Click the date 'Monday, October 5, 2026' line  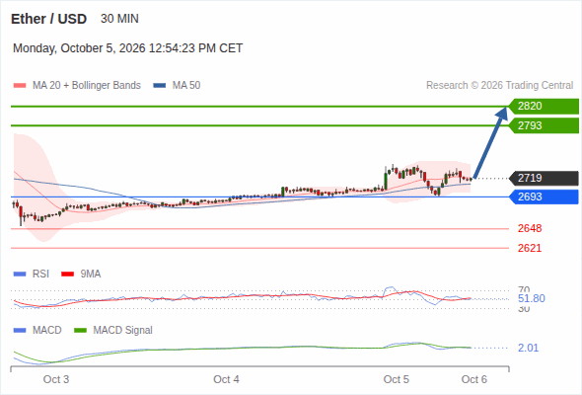(127, 48)
